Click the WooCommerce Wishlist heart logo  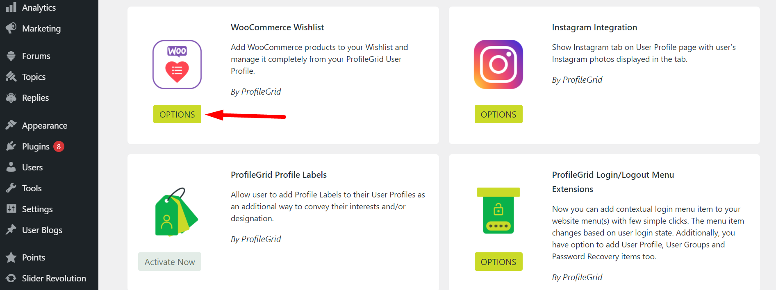177,64
